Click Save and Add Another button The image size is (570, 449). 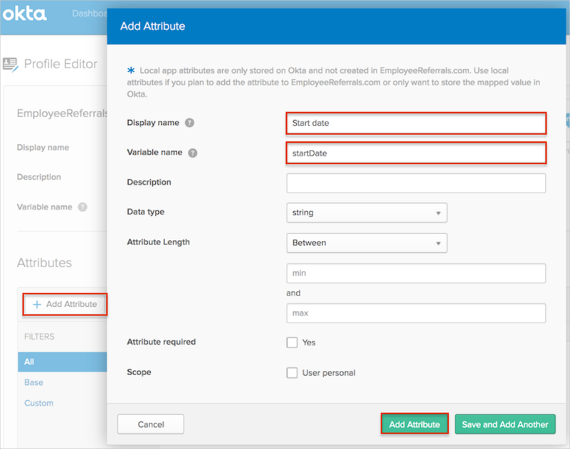505,424
